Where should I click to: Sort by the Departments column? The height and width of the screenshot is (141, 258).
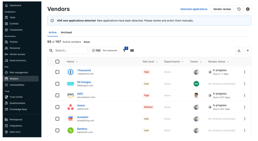pyautogui.click(x=174, y=62)
